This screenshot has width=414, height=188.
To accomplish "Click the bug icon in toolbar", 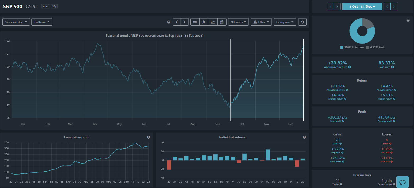I will click(204, 22).
